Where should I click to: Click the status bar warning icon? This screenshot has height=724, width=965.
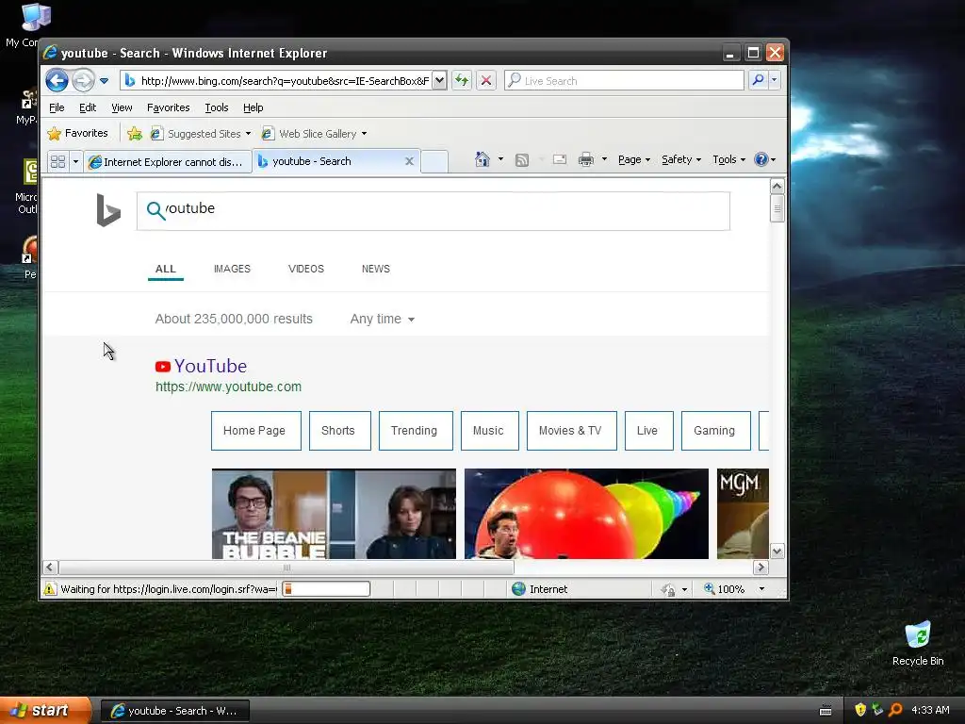(x=49, y=589)
